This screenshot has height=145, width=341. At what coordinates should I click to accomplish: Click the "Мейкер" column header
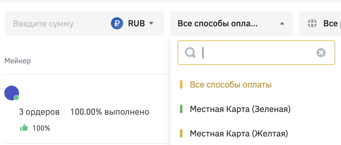[17, 61]
